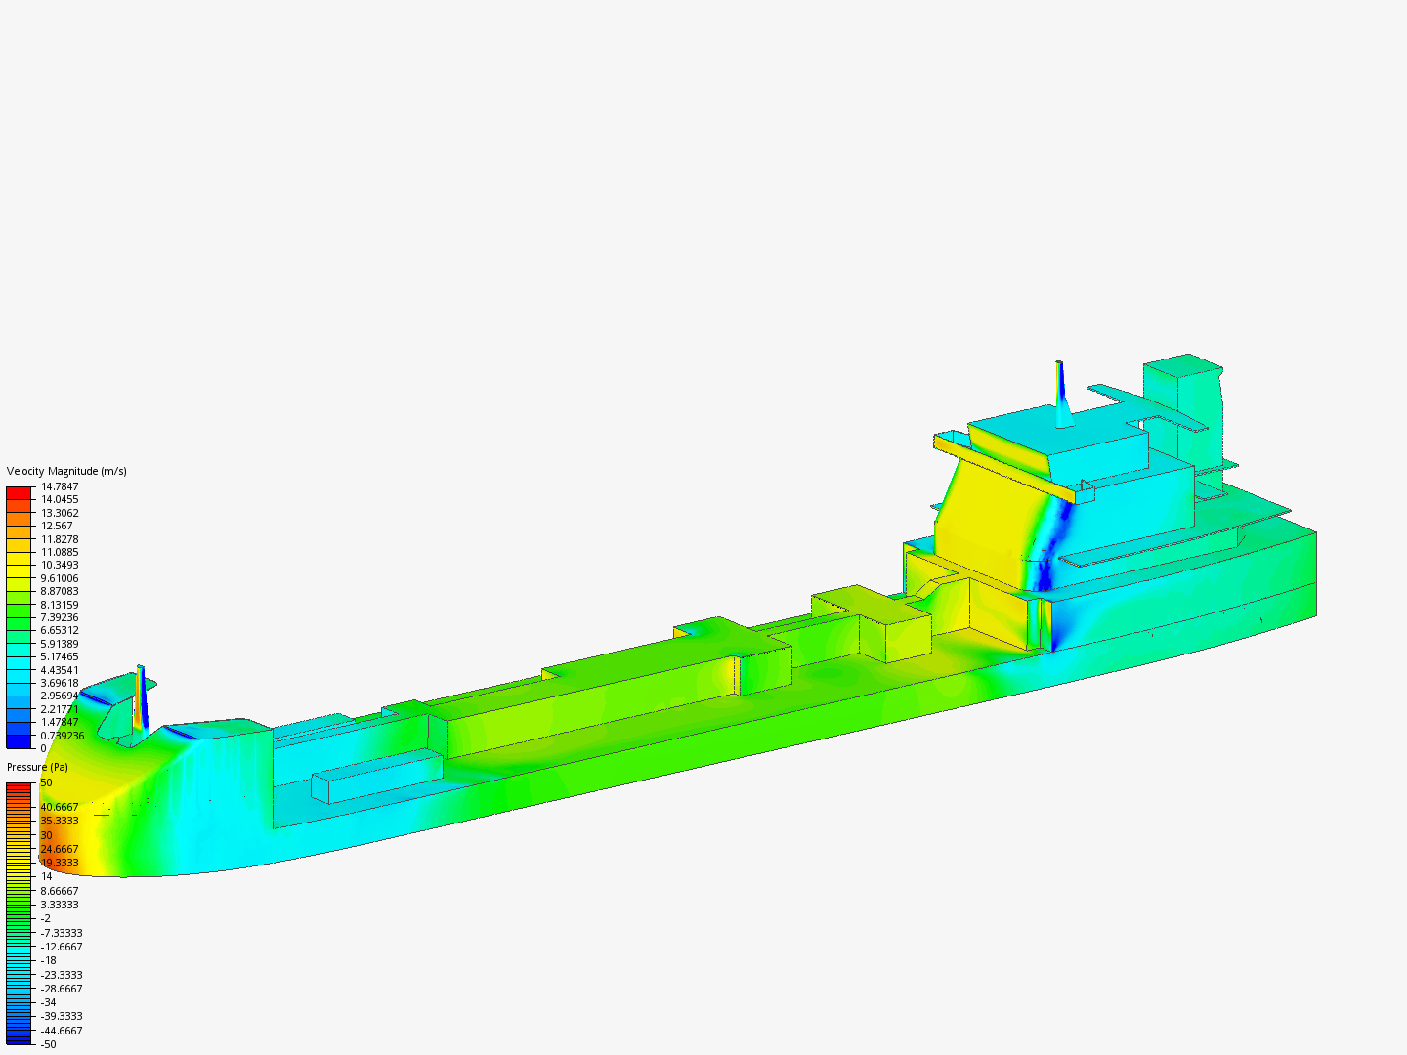
Task: Click the Pressure (Pa) legend title
Action: (37, 767)
